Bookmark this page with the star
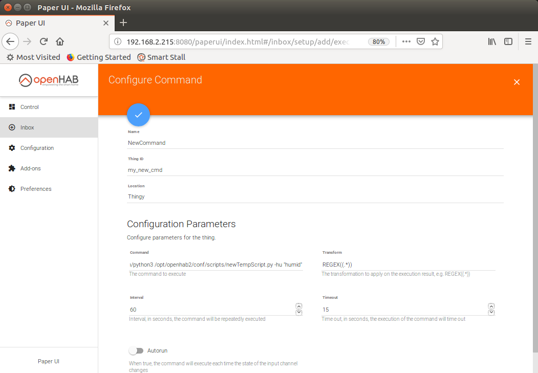 tap(435, 41)
